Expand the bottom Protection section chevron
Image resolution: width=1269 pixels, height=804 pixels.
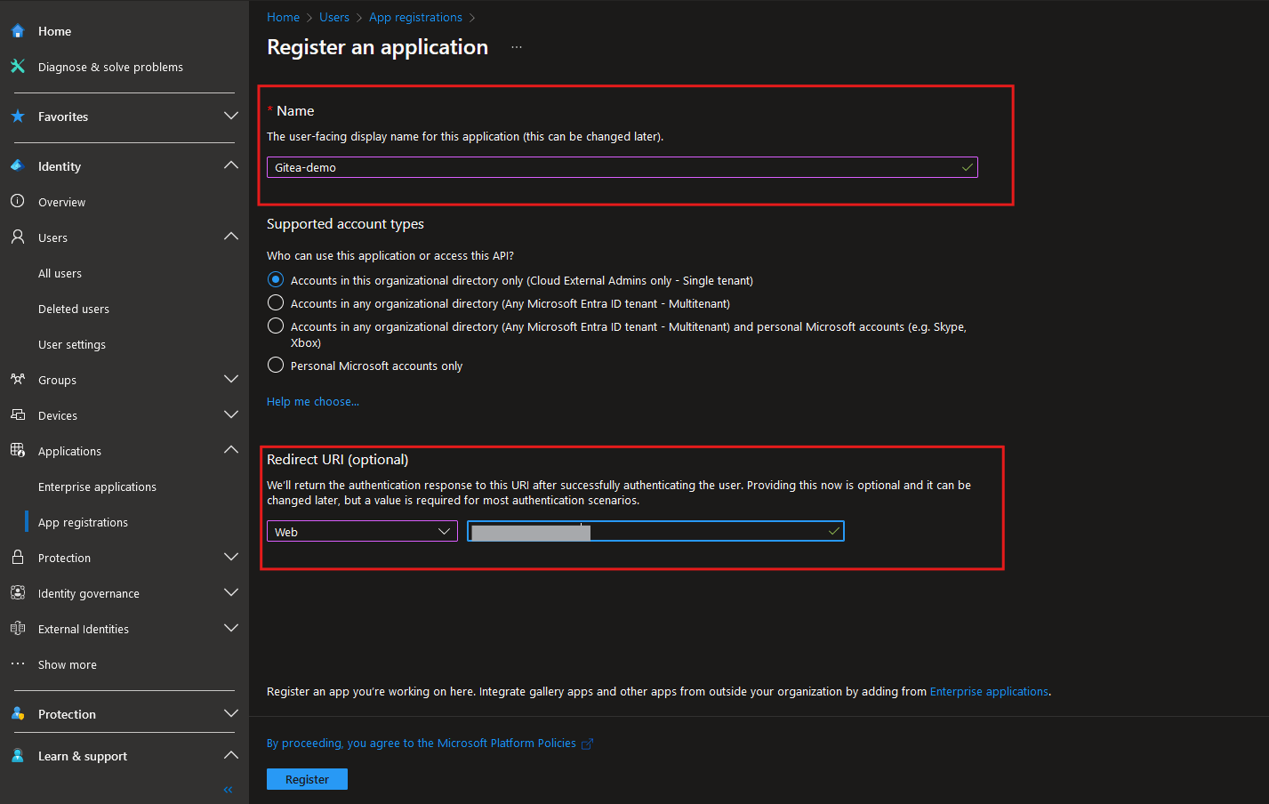pos(231,714)
